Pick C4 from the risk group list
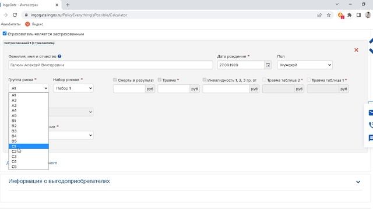Screen dimensions: 373x209 tap(29, 161)
